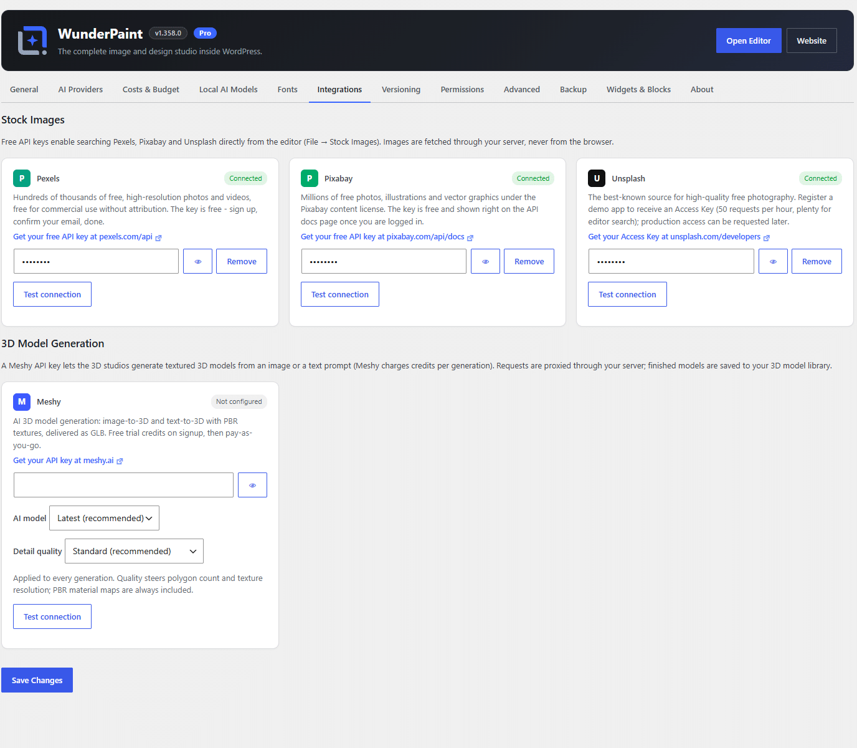857x748 pixels.
Task: Click the Unsplash Connected status badge
Action: pyautogui.click(x=820, y=178)
